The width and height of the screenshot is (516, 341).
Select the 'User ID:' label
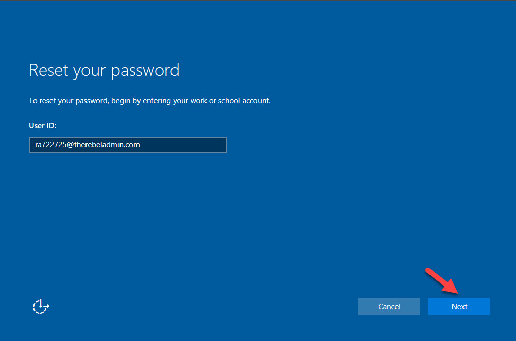(43, 126)
